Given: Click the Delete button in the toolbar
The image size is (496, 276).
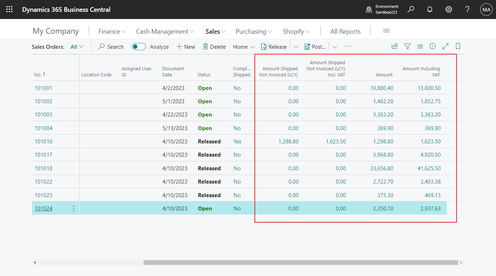Looking at the screenshot, I should [214, 47].
